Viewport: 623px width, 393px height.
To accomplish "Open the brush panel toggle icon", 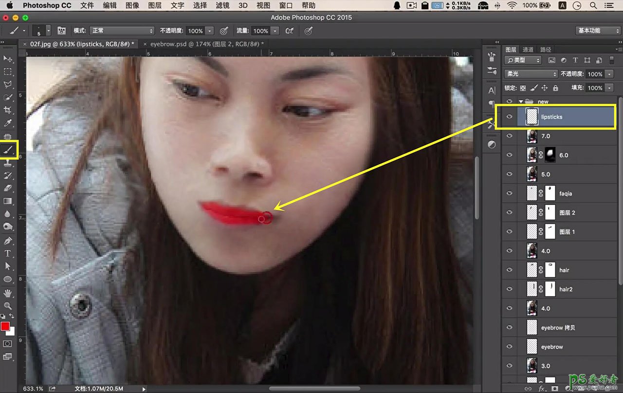I will (62, 31).
